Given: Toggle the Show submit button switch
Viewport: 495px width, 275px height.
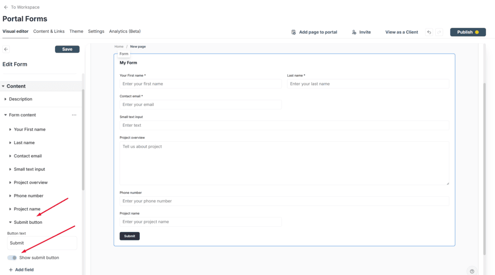Looking at the screenshot, I should coord(12,258).
